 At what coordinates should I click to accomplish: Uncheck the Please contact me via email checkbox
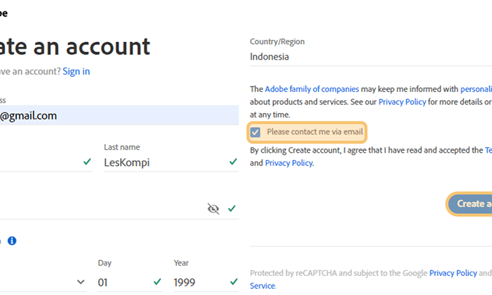point(255,132)
